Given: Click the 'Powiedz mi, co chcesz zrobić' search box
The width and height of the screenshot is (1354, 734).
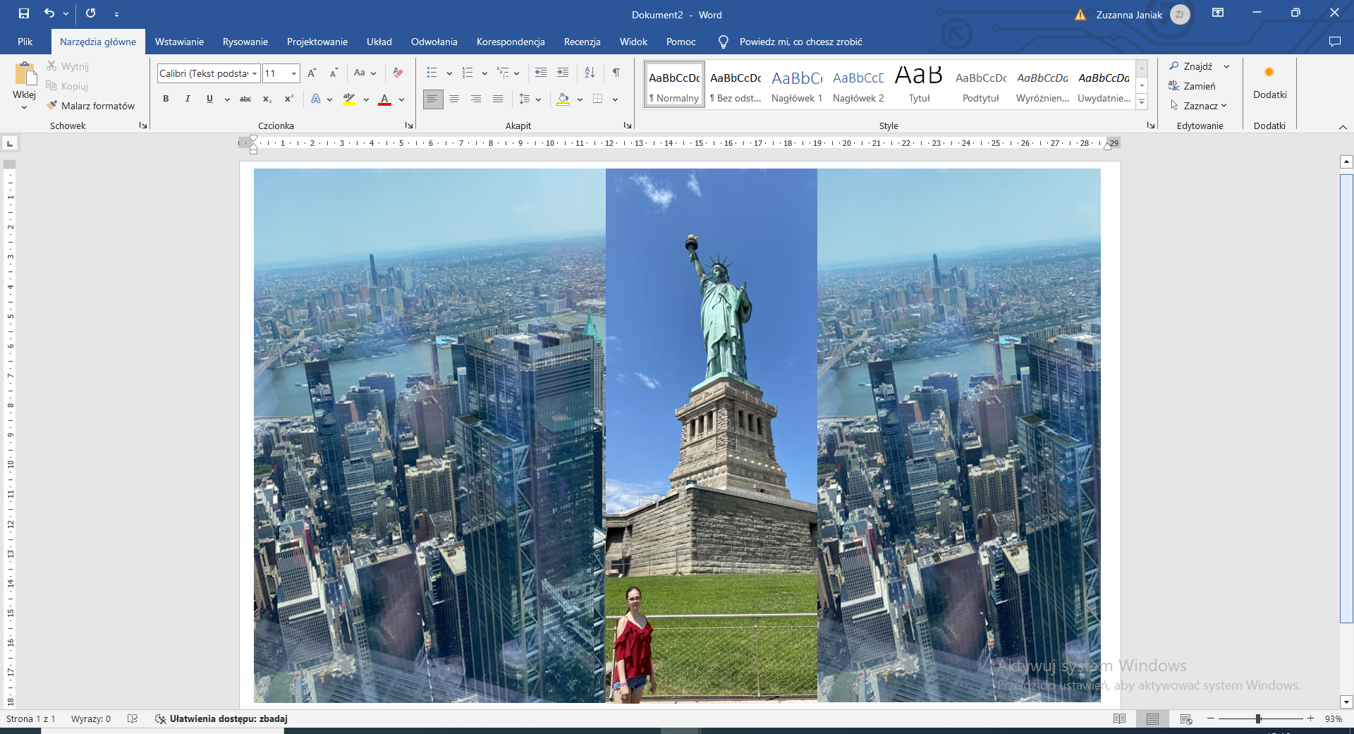Looking at the screenshot, I should (x=801, y=42).
